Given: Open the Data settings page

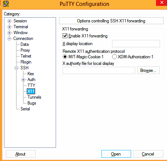Looking at the screenshot, I should [25, 44].
